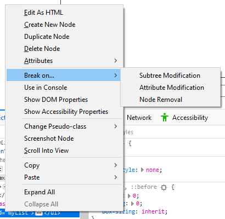Select Subtree Modification breakpoint
The width and height of the screenshot is (225, 219).
click(x=170, y=76)
